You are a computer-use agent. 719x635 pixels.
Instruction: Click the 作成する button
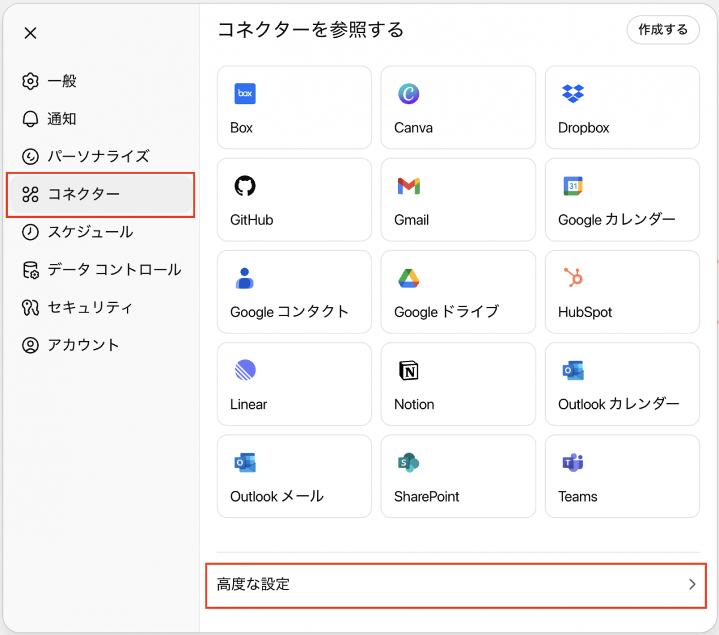point(663,30)
